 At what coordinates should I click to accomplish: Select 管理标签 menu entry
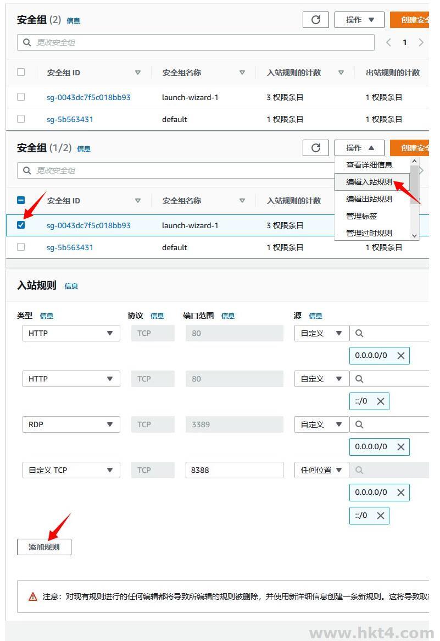pos(372,216)
